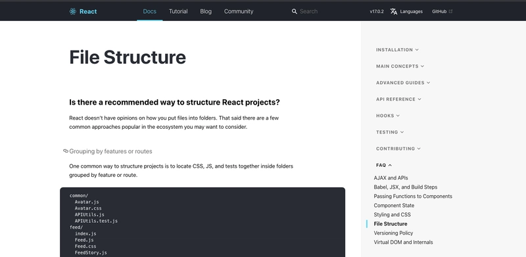Screen dimensions: 526x257
Task: Open the Languages translate icon
Action: [394, 11]
